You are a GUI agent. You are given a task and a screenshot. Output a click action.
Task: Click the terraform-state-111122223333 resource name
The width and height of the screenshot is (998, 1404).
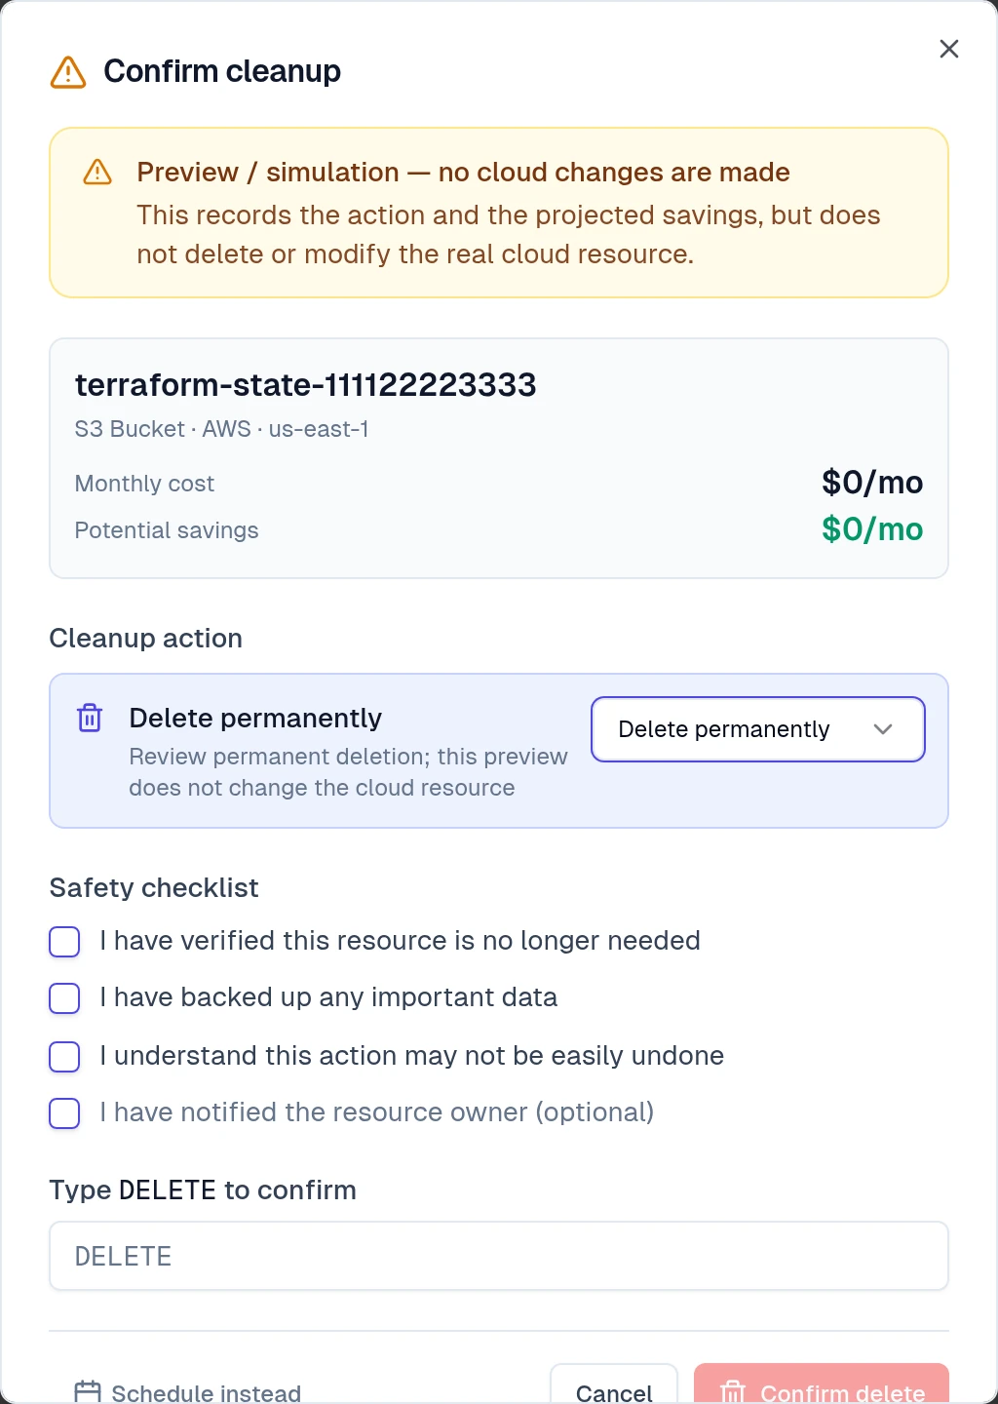(306, 385)
